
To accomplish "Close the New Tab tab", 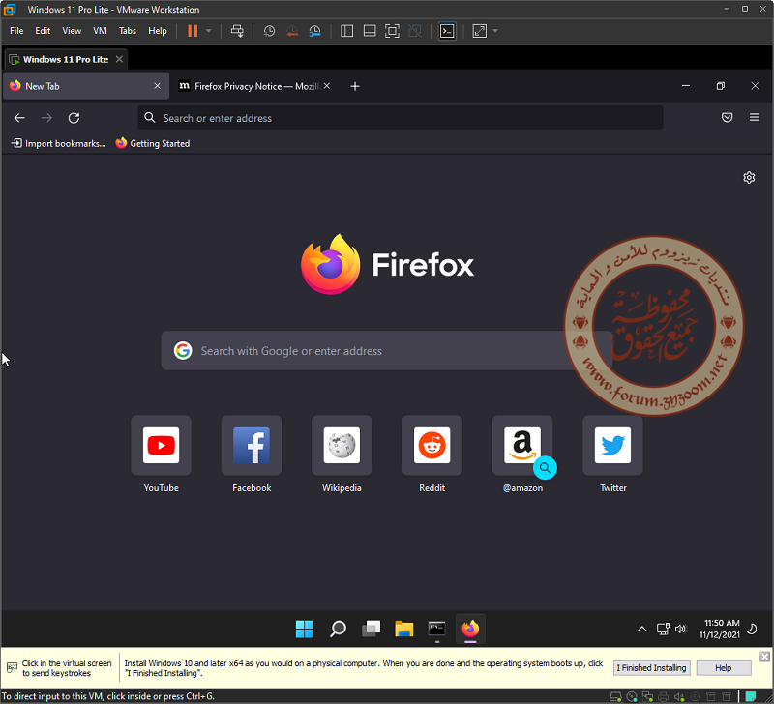I will (x=158, y=86).
